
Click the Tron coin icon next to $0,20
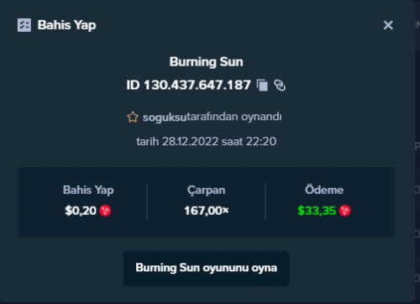tap(105, 211)
